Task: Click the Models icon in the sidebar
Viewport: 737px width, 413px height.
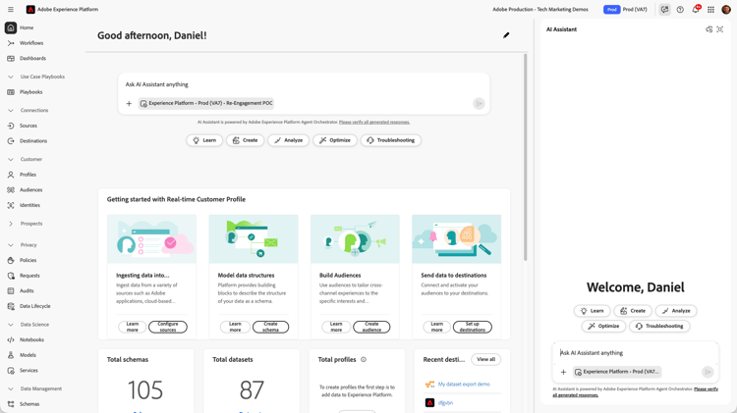Action: 11,355
